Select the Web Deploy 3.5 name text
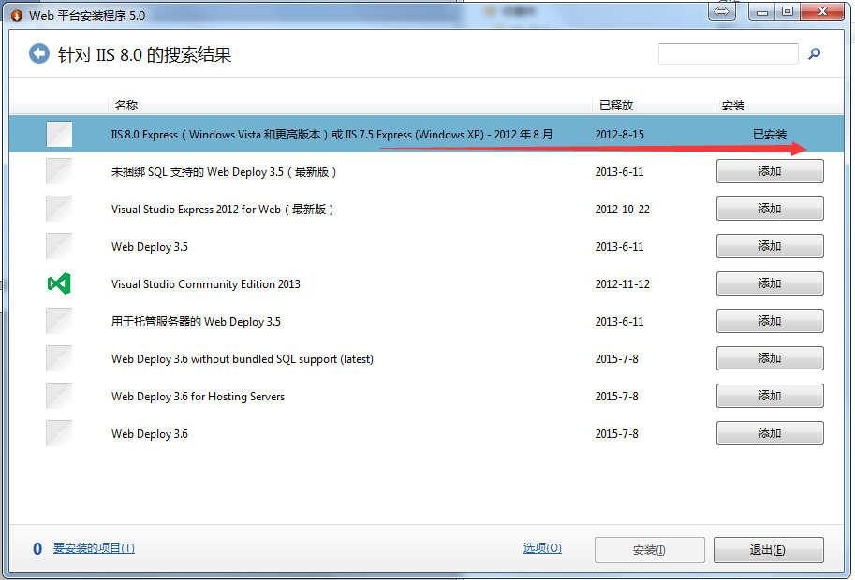855x580 pixels. 150,247
